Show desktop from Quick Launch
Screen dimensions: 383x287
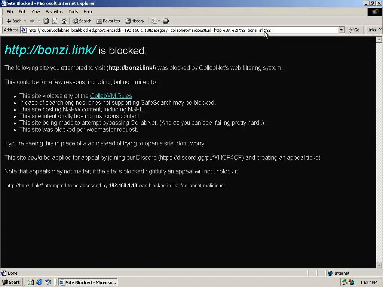click(x=30, y=283)
